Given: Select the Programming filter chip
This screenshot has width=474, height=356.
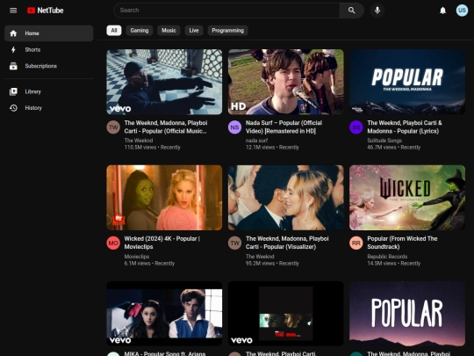Looking at the screenshot, I should click(x=227, y=30).
